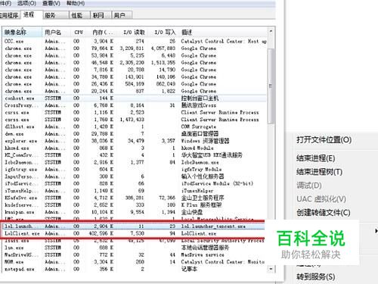
Task: Choose 转到服务(S) in context menu
Action: 315,277
